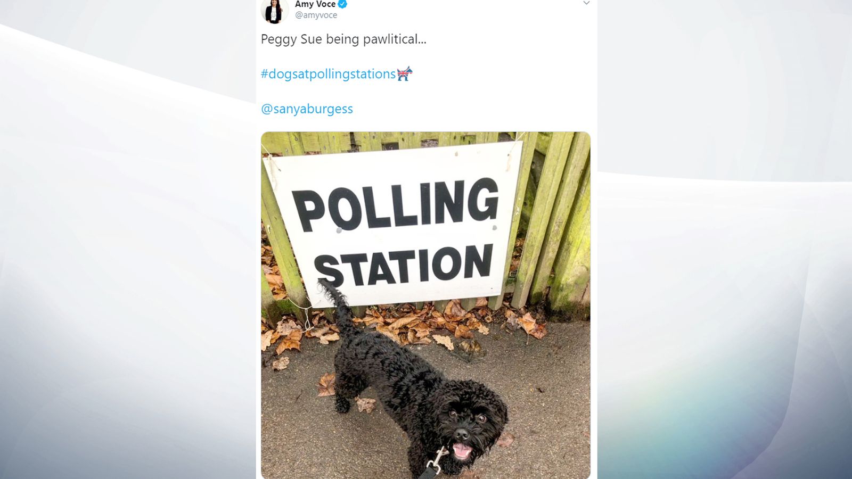The image size is (852, 479).
Task: Expand the tweet options chevron
Action: [x=586, y=4]
